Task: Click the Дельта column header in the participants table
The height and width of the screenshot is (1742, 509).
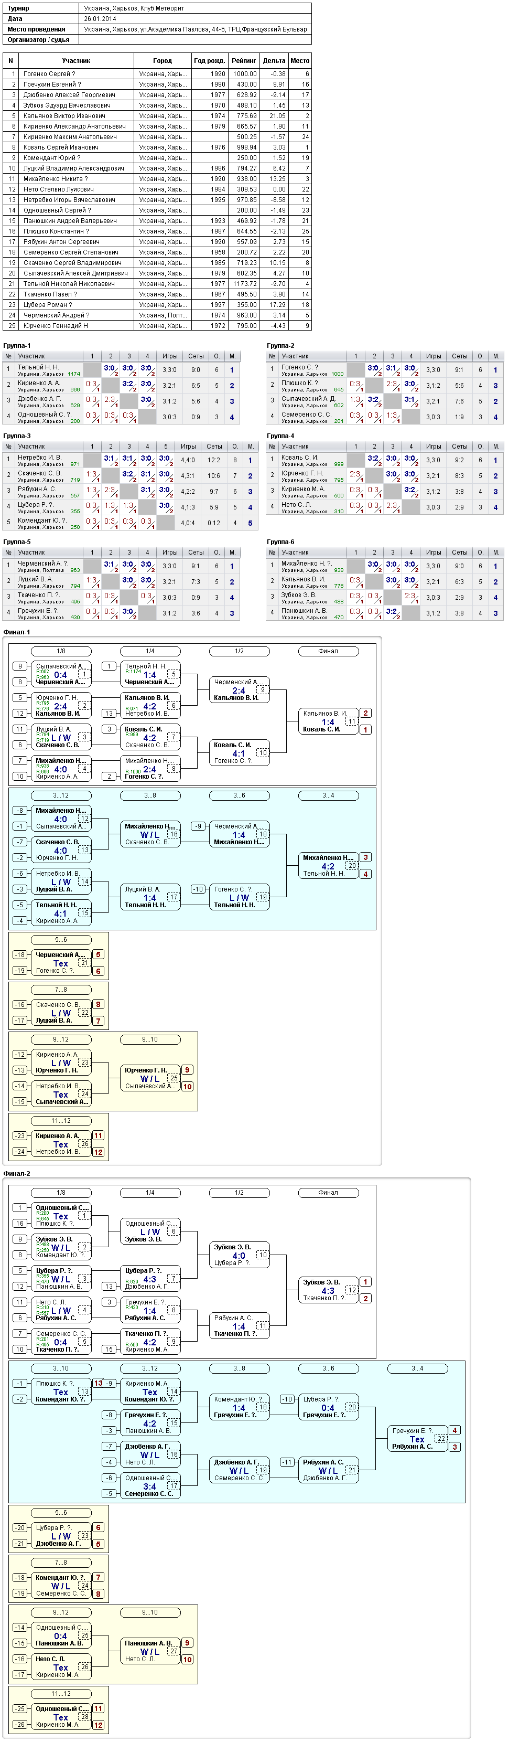Action: click(x=274, y=61)
